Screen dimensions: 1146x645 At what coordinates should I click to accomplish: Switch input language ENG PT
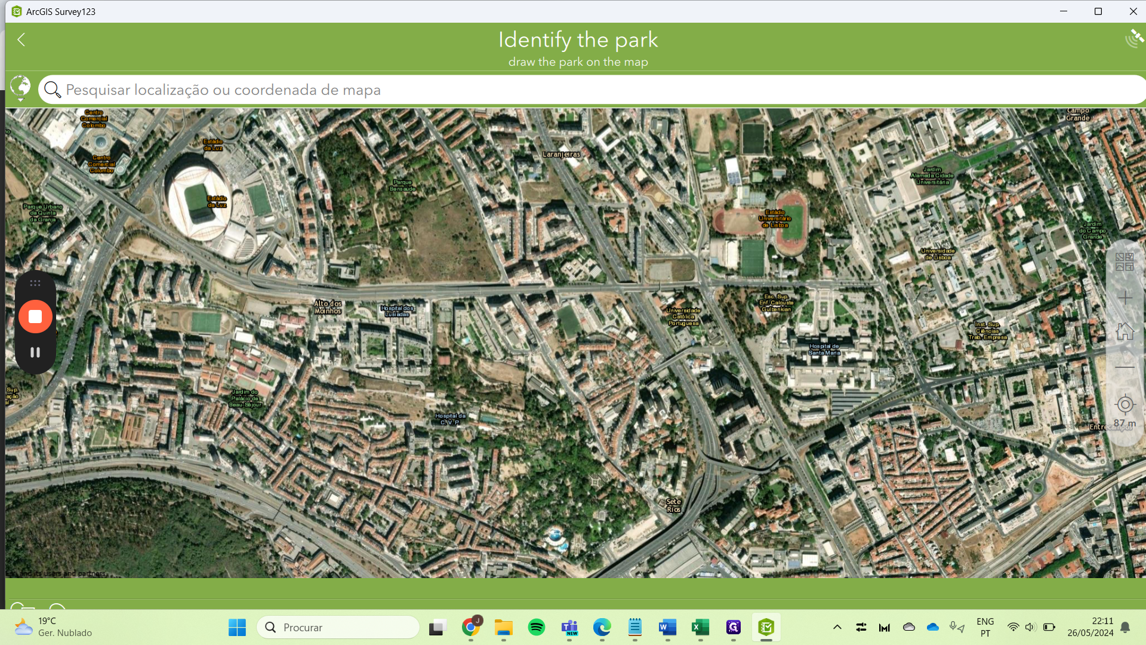pyautogui.click(x=985, y=627)
